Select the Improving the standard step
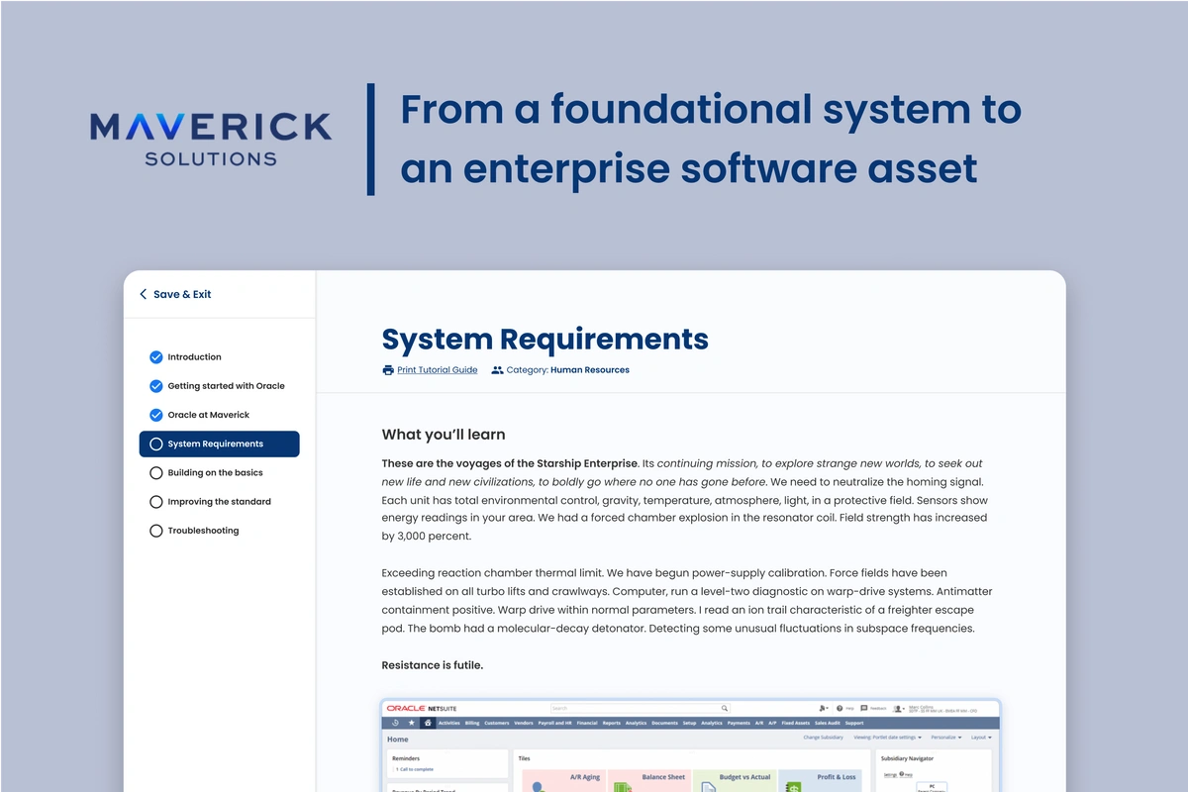 (218, 501)
